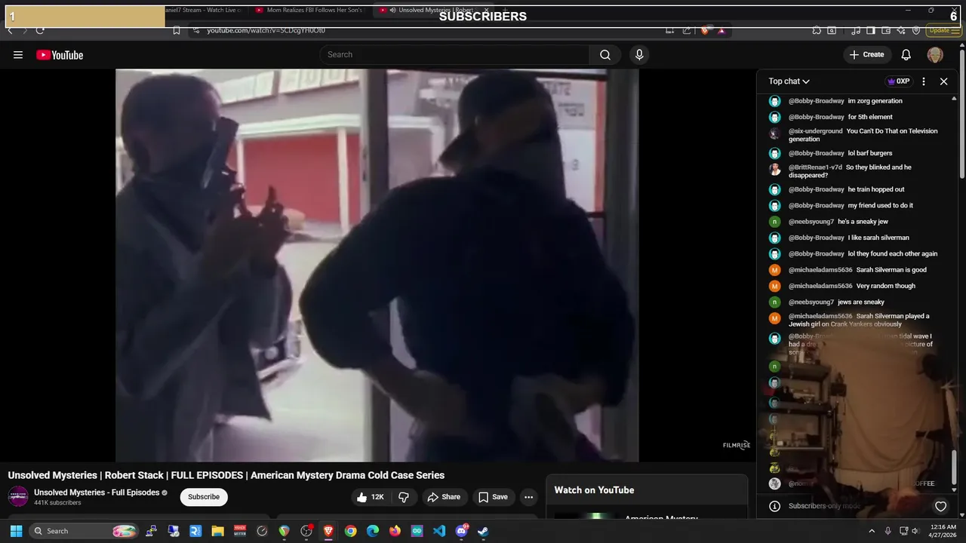Open the playlist music-note icon in the toolbar

[856, 30]
